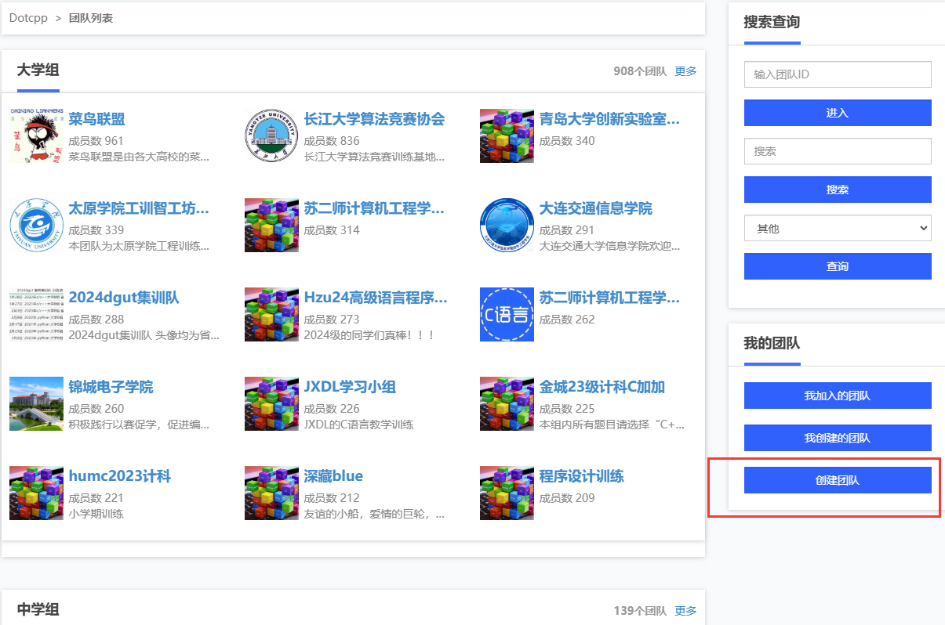Viewport: 945px width, 625px height.
Task: Click the 进入 button
Action: click(x=838, y=113)
